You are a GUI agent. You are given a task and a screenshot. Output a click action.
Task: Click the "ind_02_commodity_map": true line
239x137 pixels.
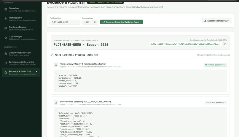click(x=75, y=135)
